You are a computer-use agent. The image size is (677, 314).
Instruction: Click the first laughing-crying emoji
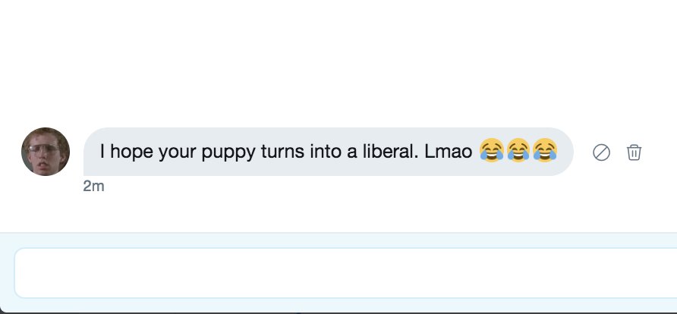click(x=492, y=150)
